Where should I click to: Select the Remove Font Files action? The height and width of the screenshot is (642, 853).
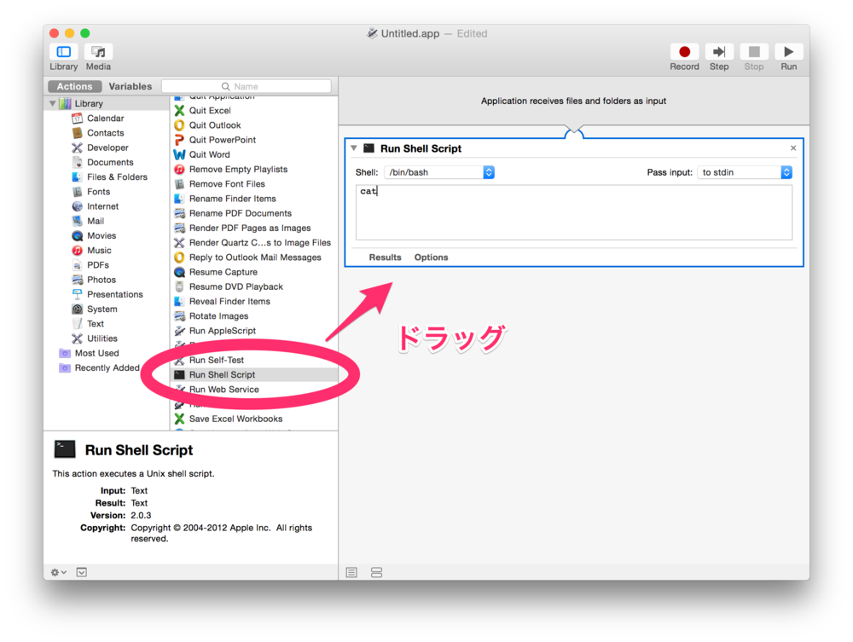[227, 184]
